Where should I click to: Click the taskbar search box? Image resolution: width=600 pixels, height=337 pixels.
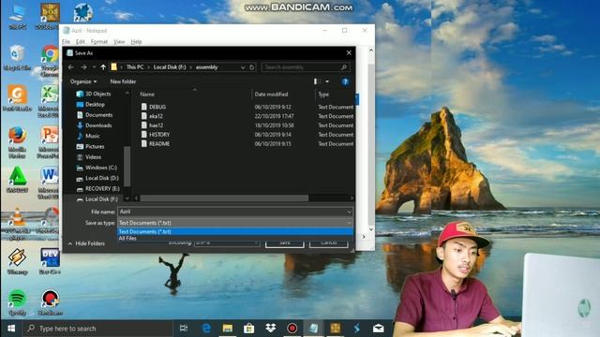point(97,329)
